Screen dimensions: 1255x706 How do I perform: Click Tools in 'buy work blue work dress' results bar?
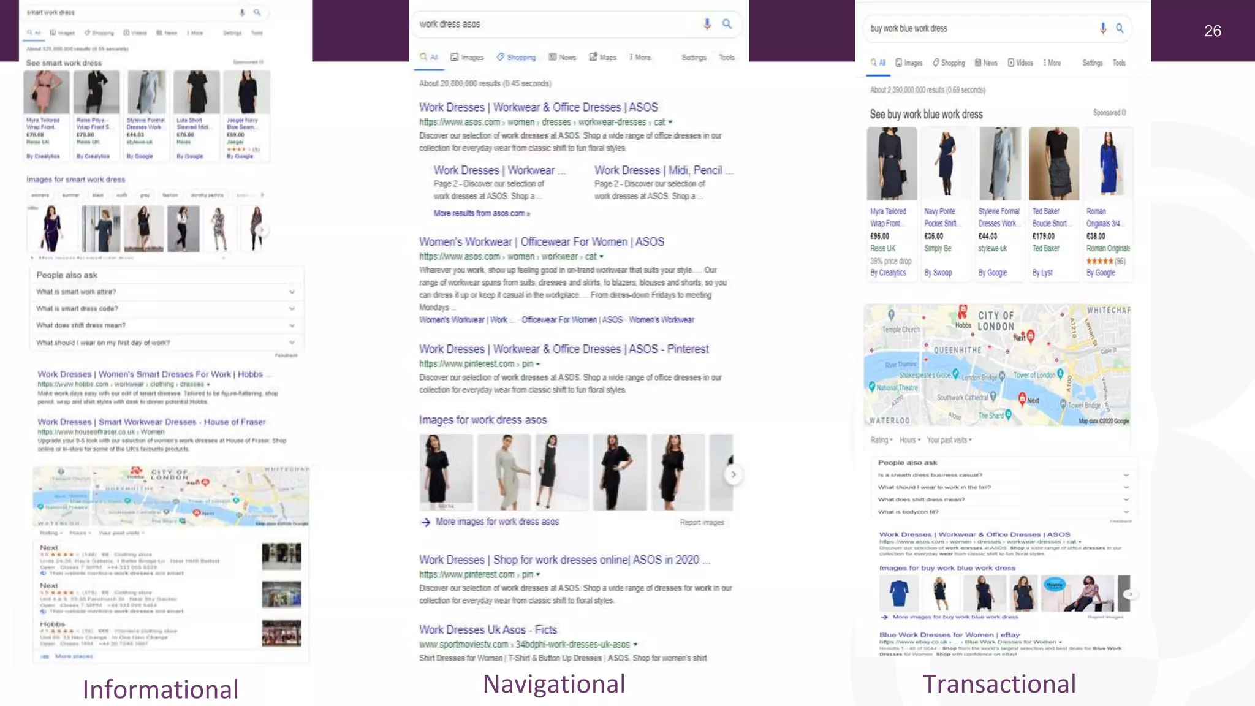[x=1119, y=63]
